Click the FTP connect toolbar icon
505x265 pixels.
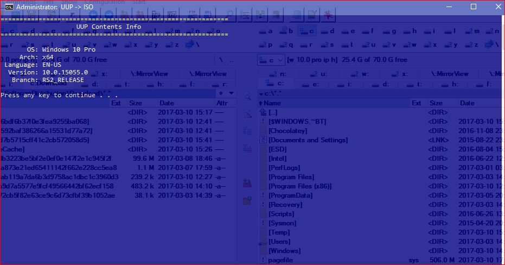191,14
